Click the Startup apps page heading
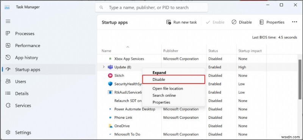Viewport: 303px width, 140px height. click(115, 22)
